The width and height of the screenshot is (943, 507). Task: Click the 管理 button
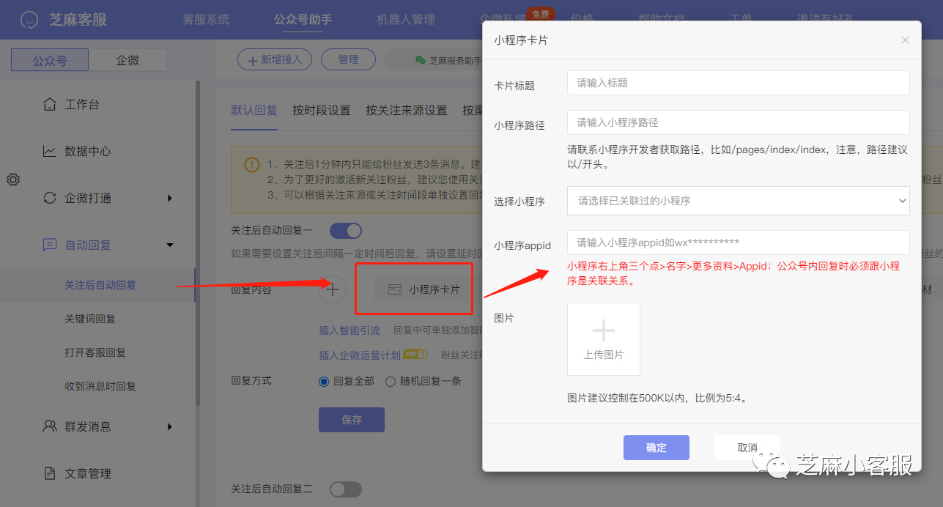[348, 59]
